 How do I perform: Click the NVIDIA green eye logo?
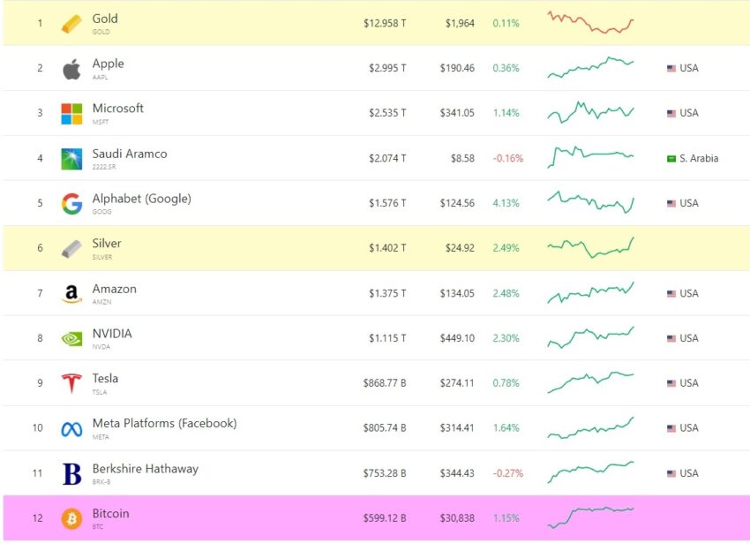71,339
